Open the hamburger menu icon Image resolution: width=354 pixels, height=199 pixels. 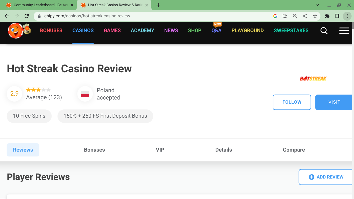tap(344, 31)
